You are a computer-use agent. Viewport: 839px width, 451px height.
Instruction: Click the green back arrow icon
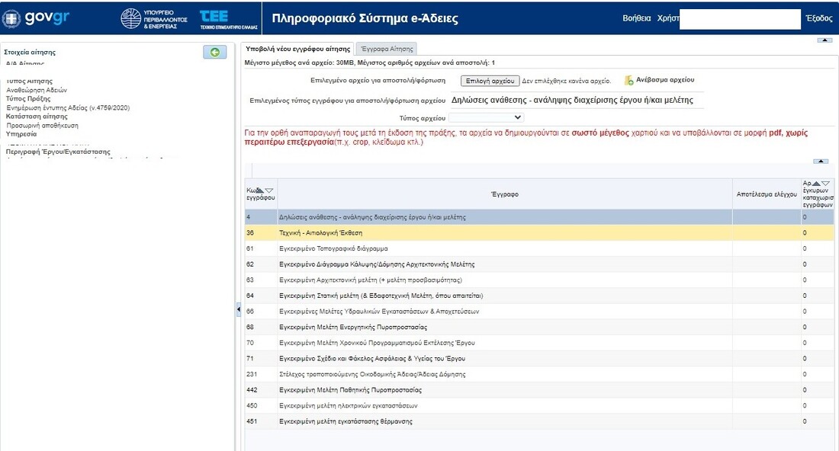[x=215, y=52]
